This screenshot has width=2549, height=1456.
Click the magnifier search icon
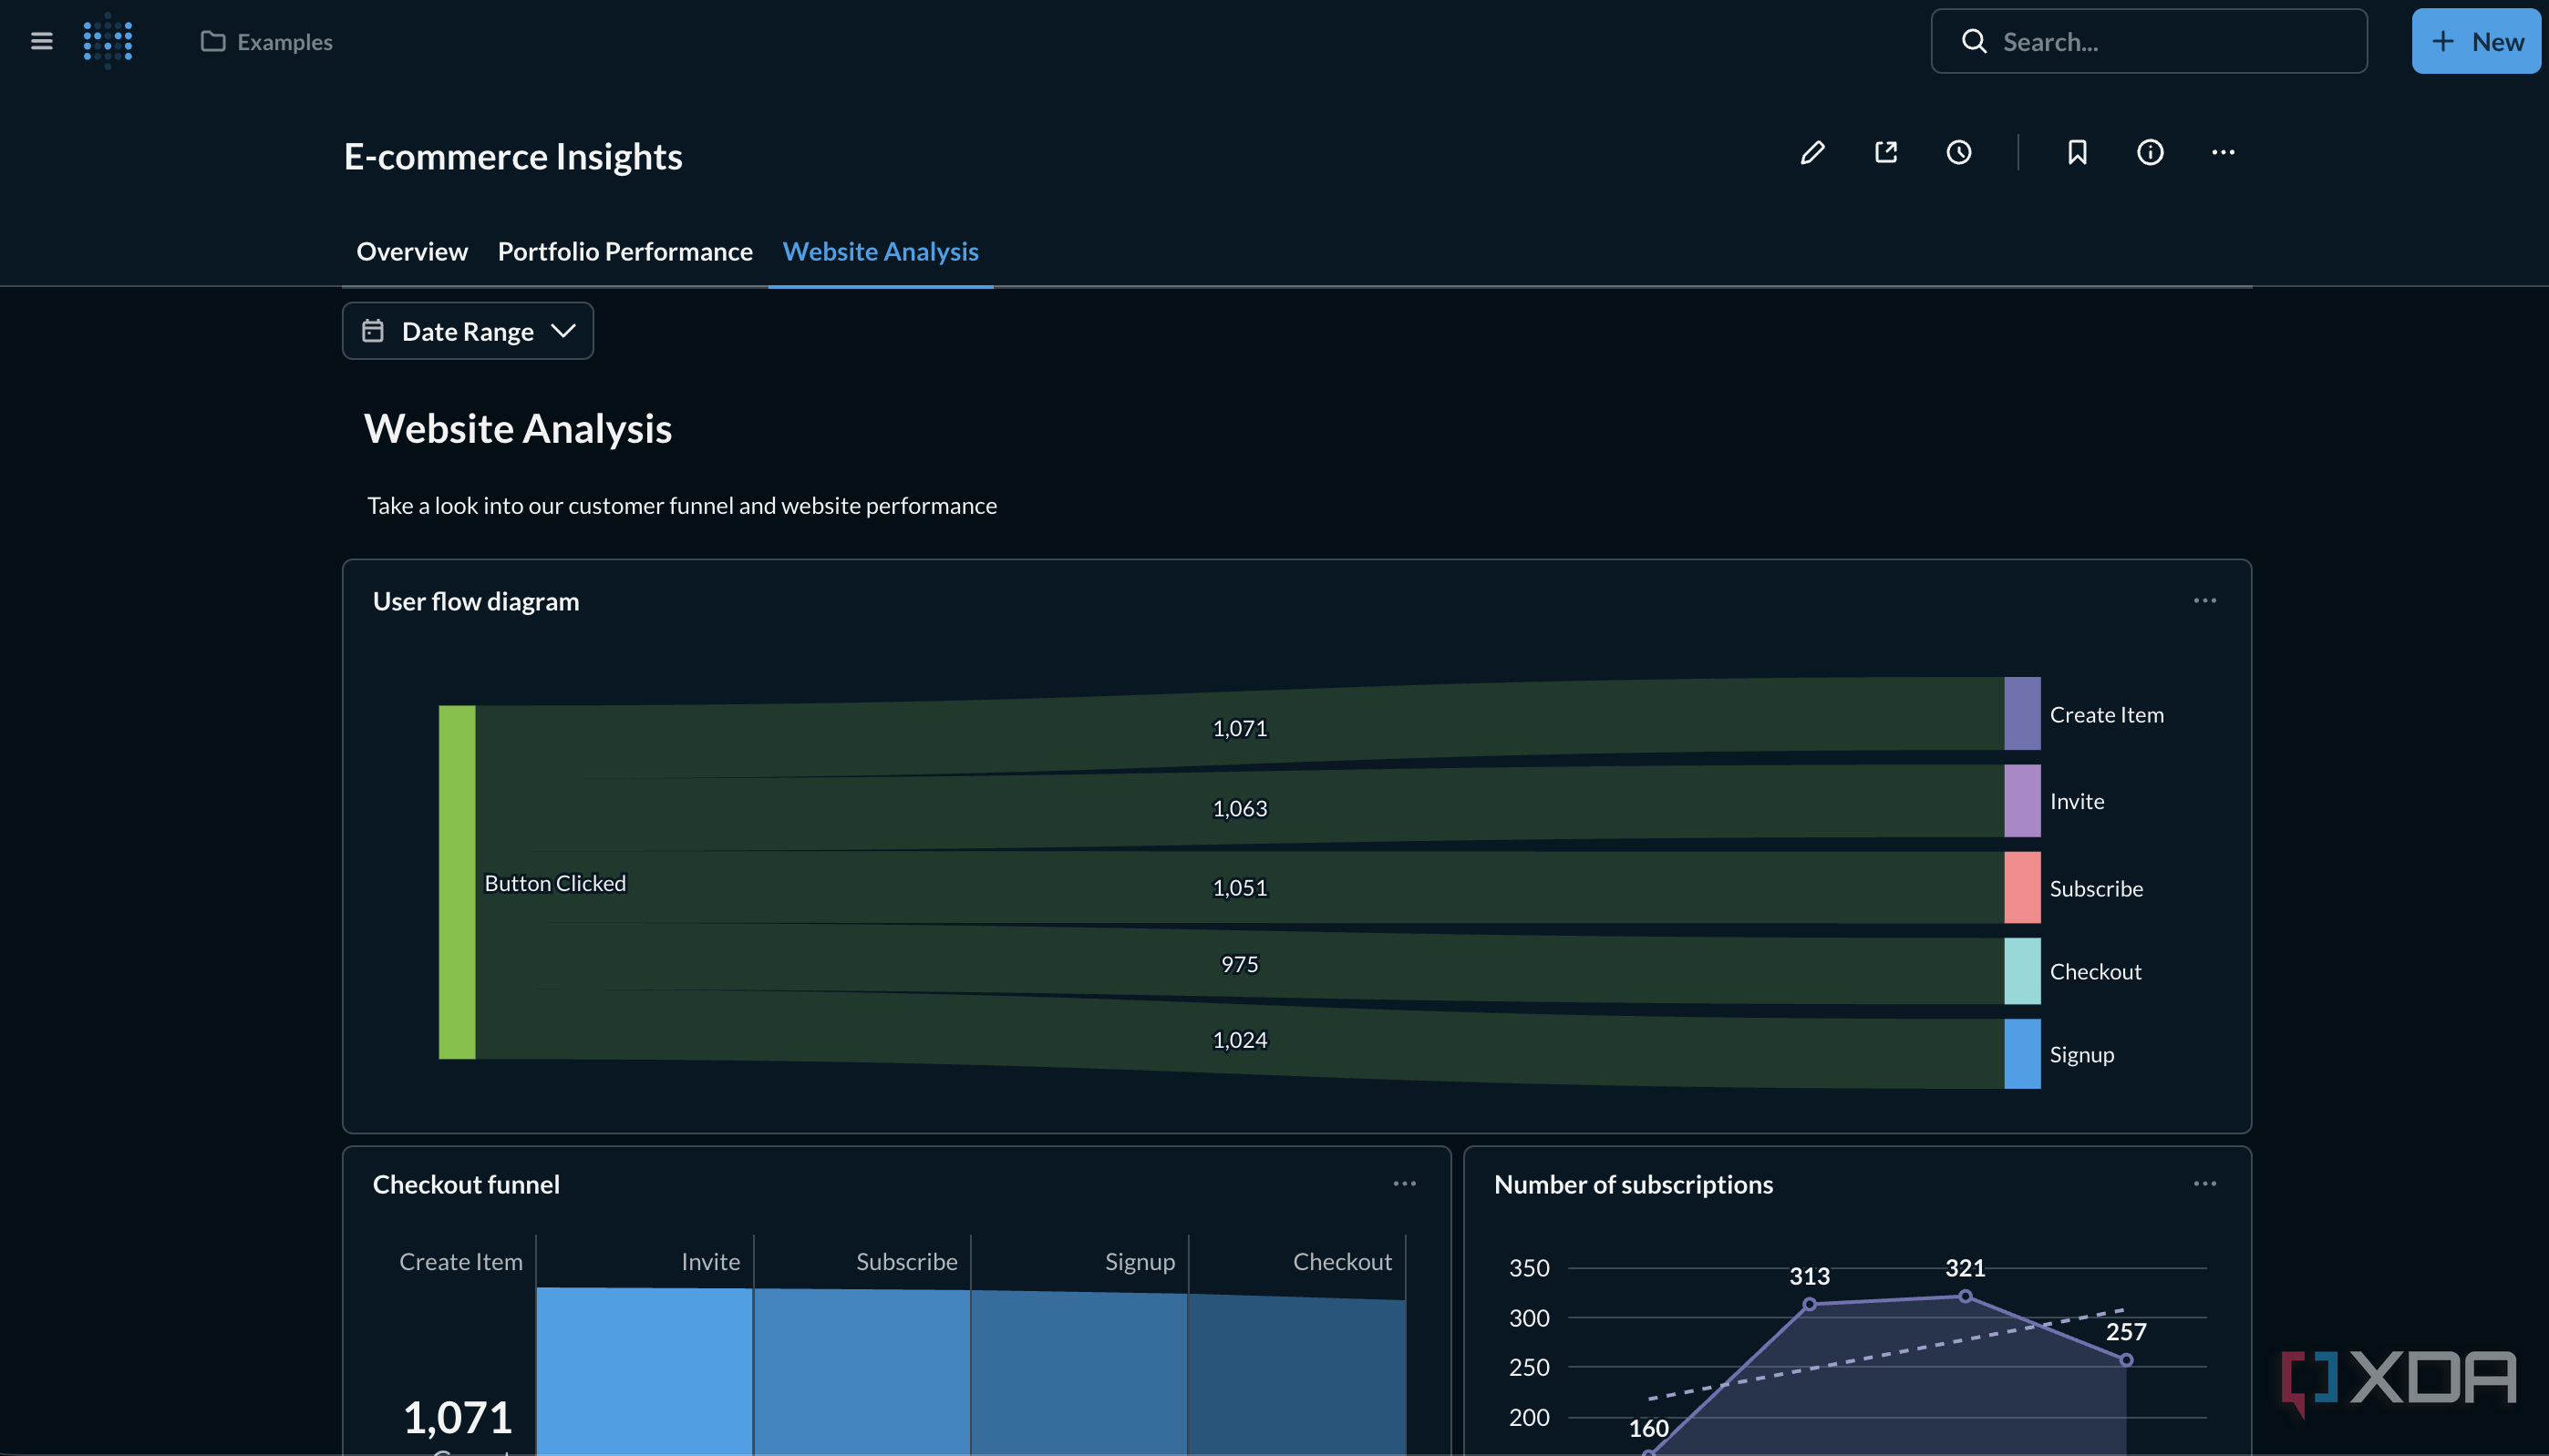(x=1974, y=41)
